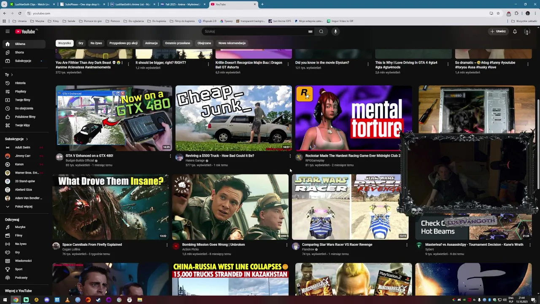Open the Cogan Lollins channel avatar
Screen dimensions: 540x304
pos(56,246)
